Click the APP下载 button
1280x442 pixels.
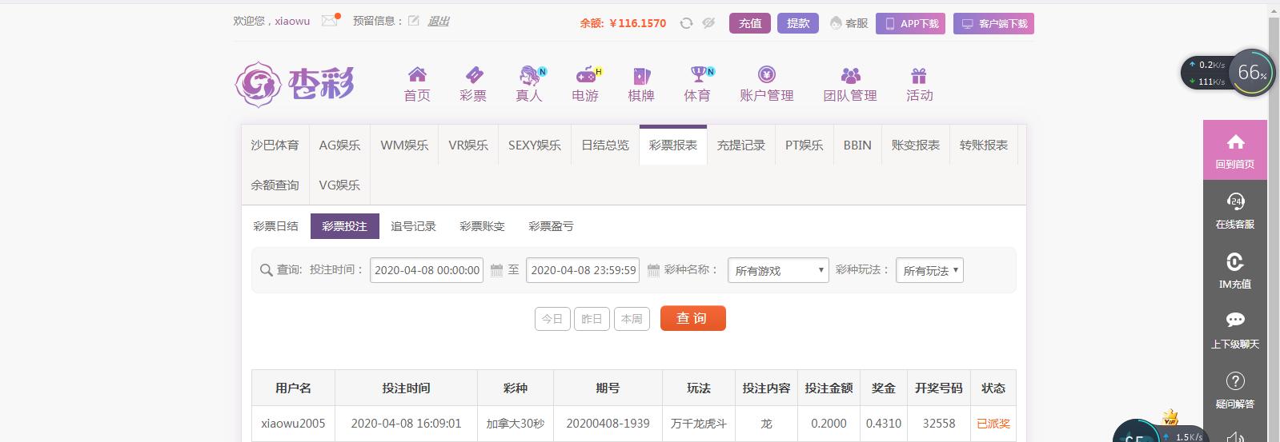click(x=911, y=24)
